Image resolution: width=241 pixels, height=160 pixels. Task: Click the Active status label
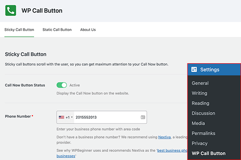[x=75, y=85]
